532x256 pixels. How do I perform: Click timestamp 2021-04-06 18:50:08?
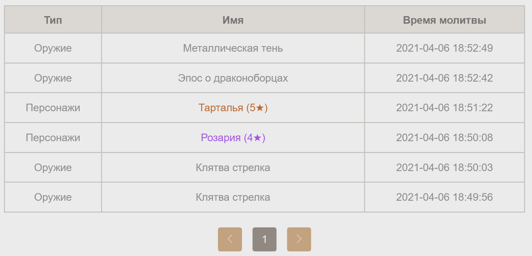pyautogui.click(x=444, y=138)
